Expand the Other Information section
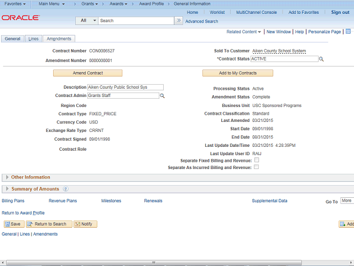This screenshot has width=354, height=266. coord(7,177)
